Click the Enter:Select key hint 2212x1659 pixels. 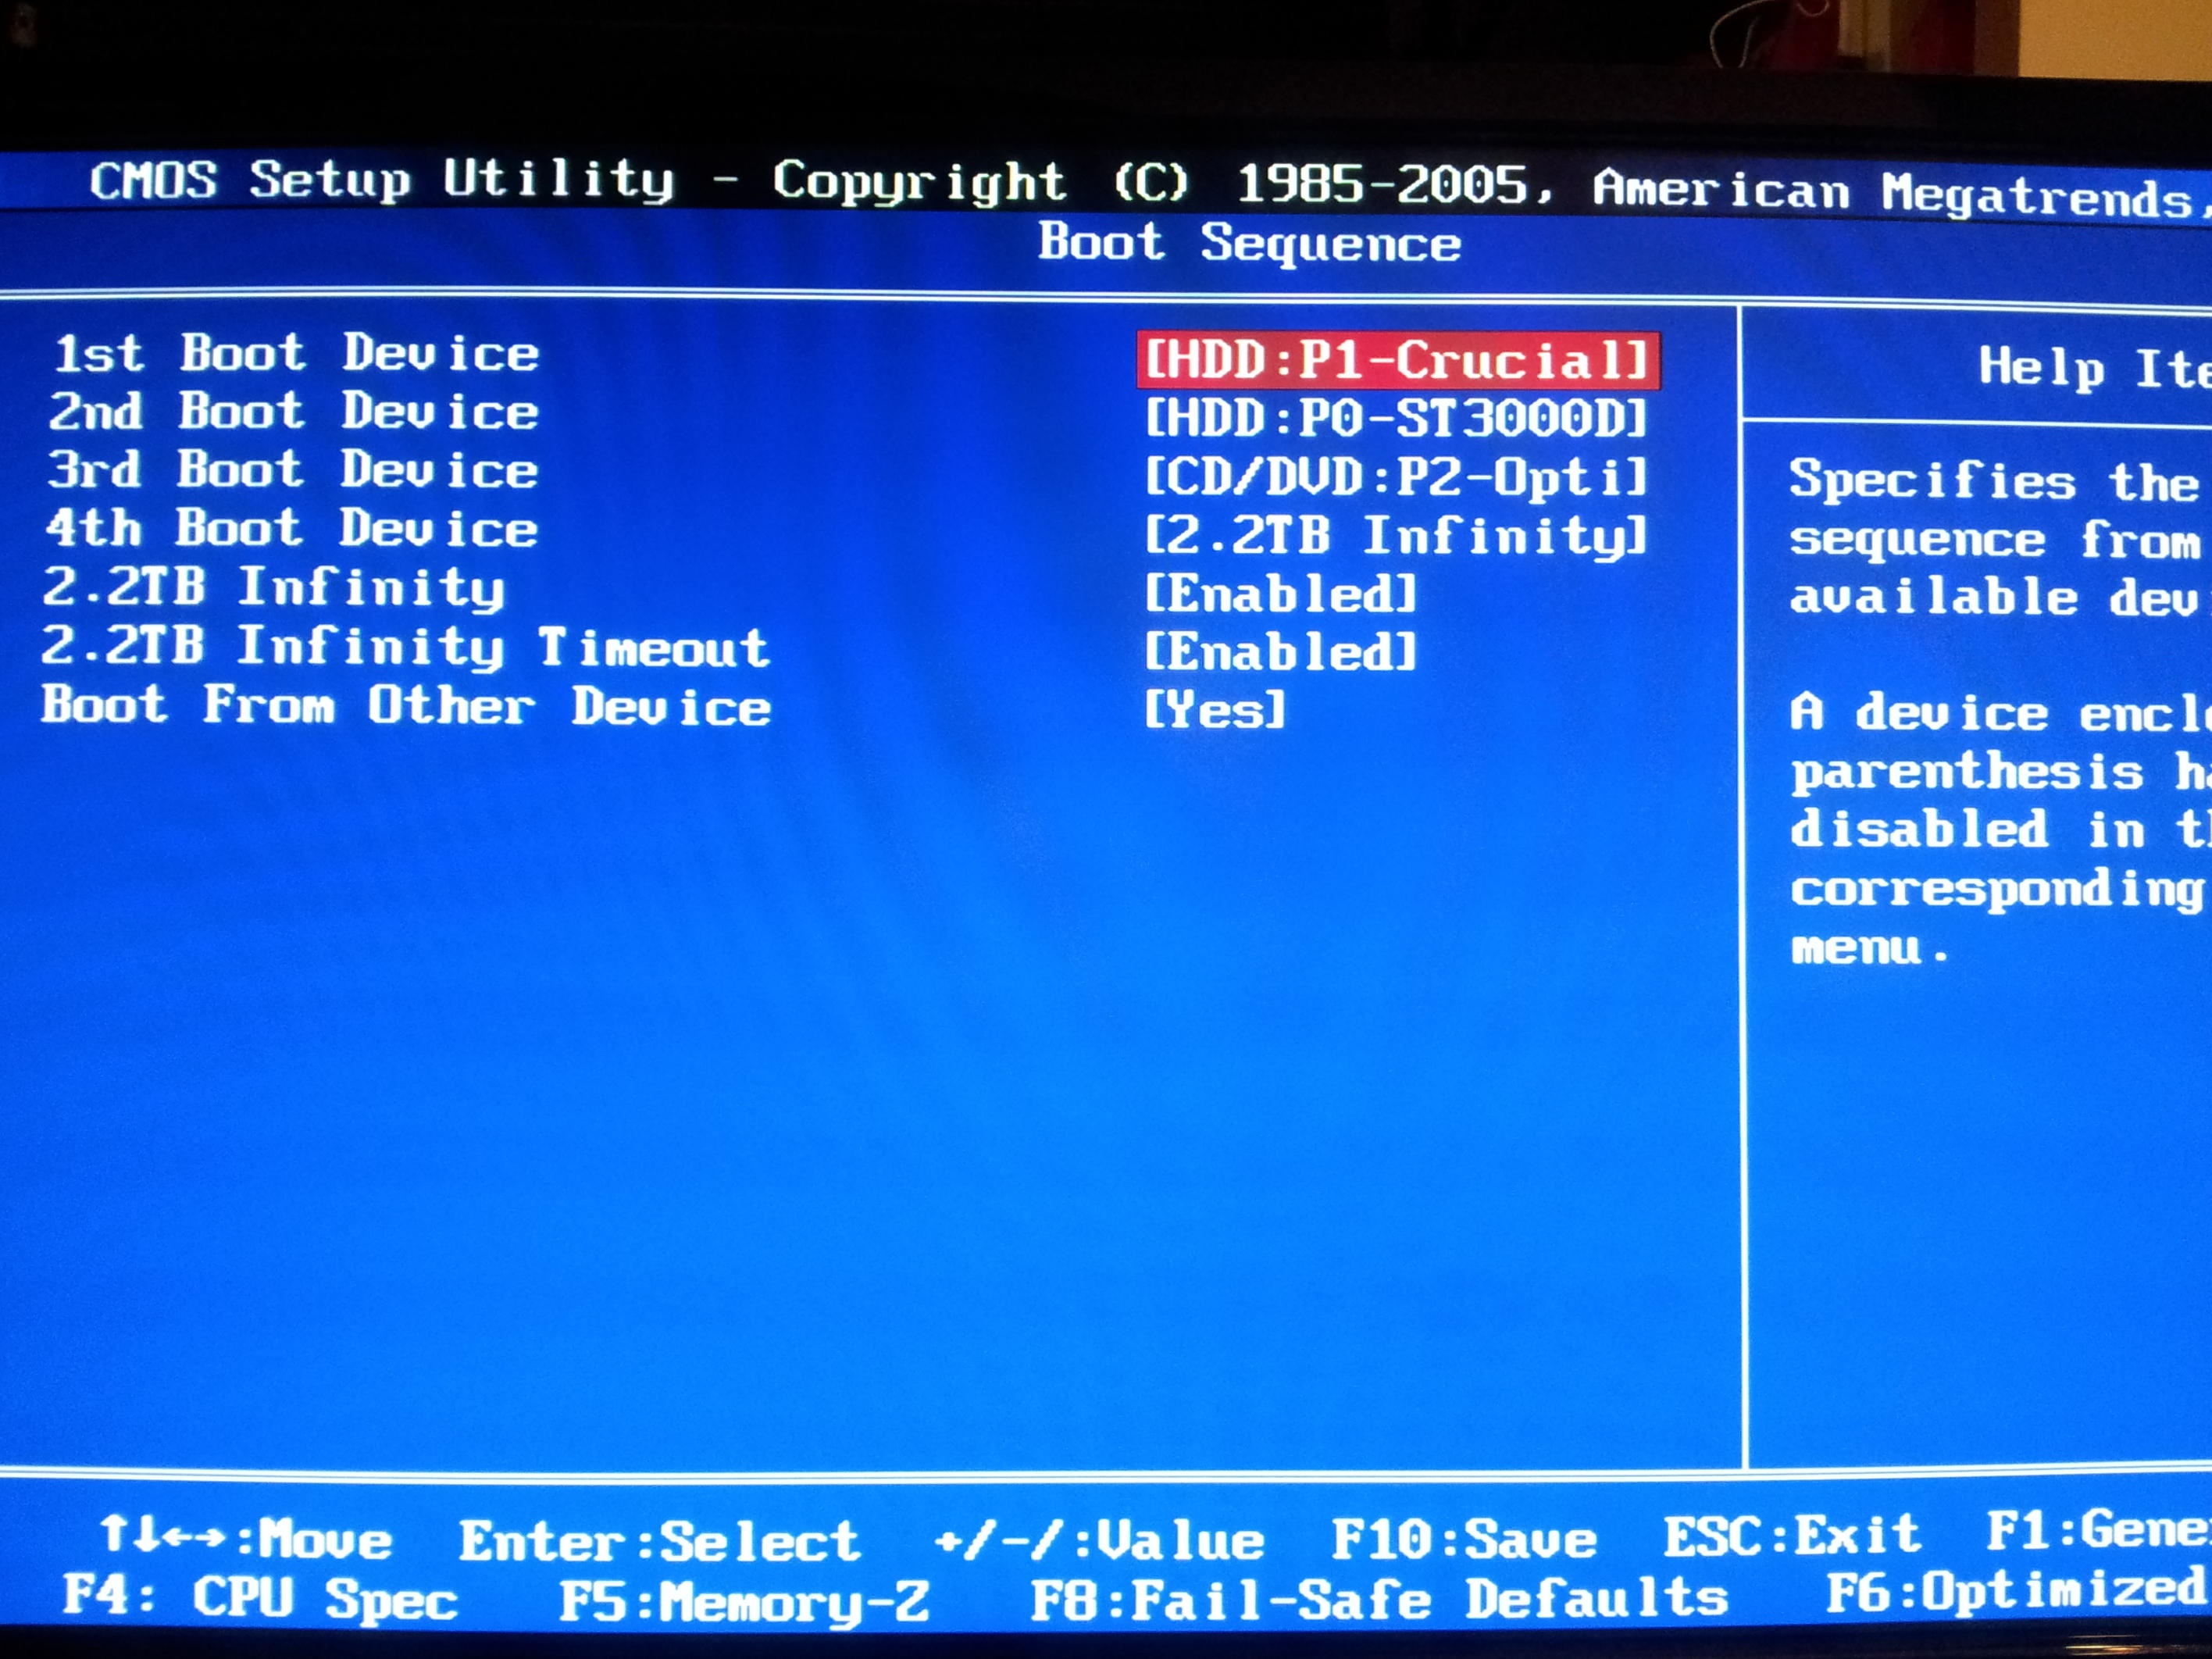point(659,1541)
